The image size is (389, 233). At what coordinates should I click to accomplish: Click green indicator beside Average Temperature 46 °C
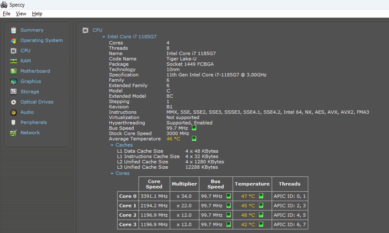pyautogui.click(x=194, y=138)
